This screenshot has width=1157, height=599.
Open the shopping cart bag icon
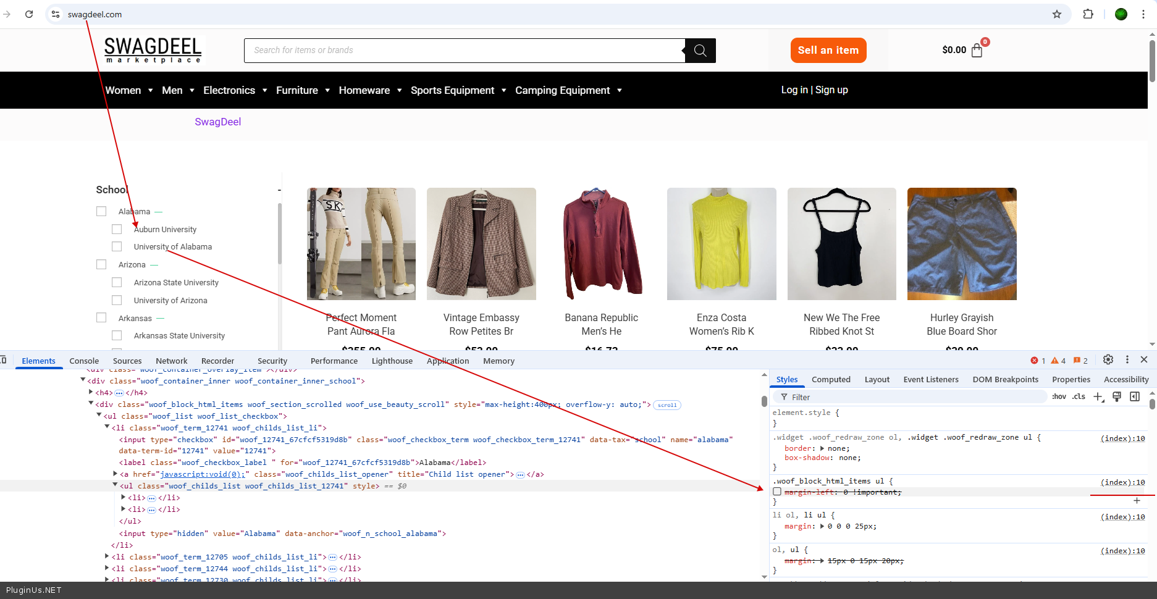click(x=977, y=51)
